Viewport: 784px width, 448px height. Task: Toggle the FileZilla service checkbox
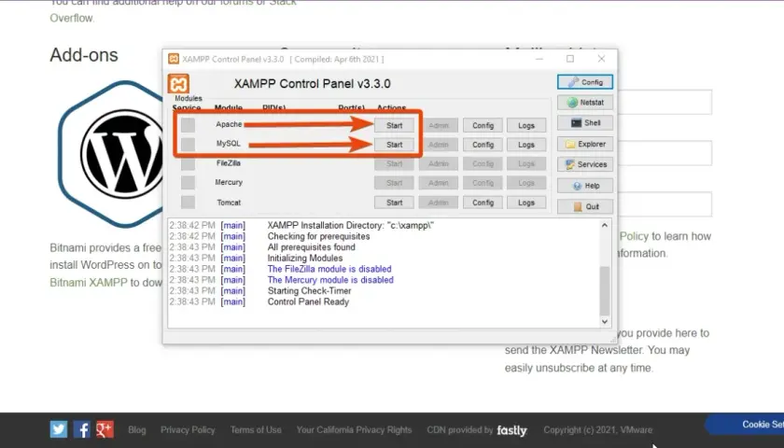point(188,163)
